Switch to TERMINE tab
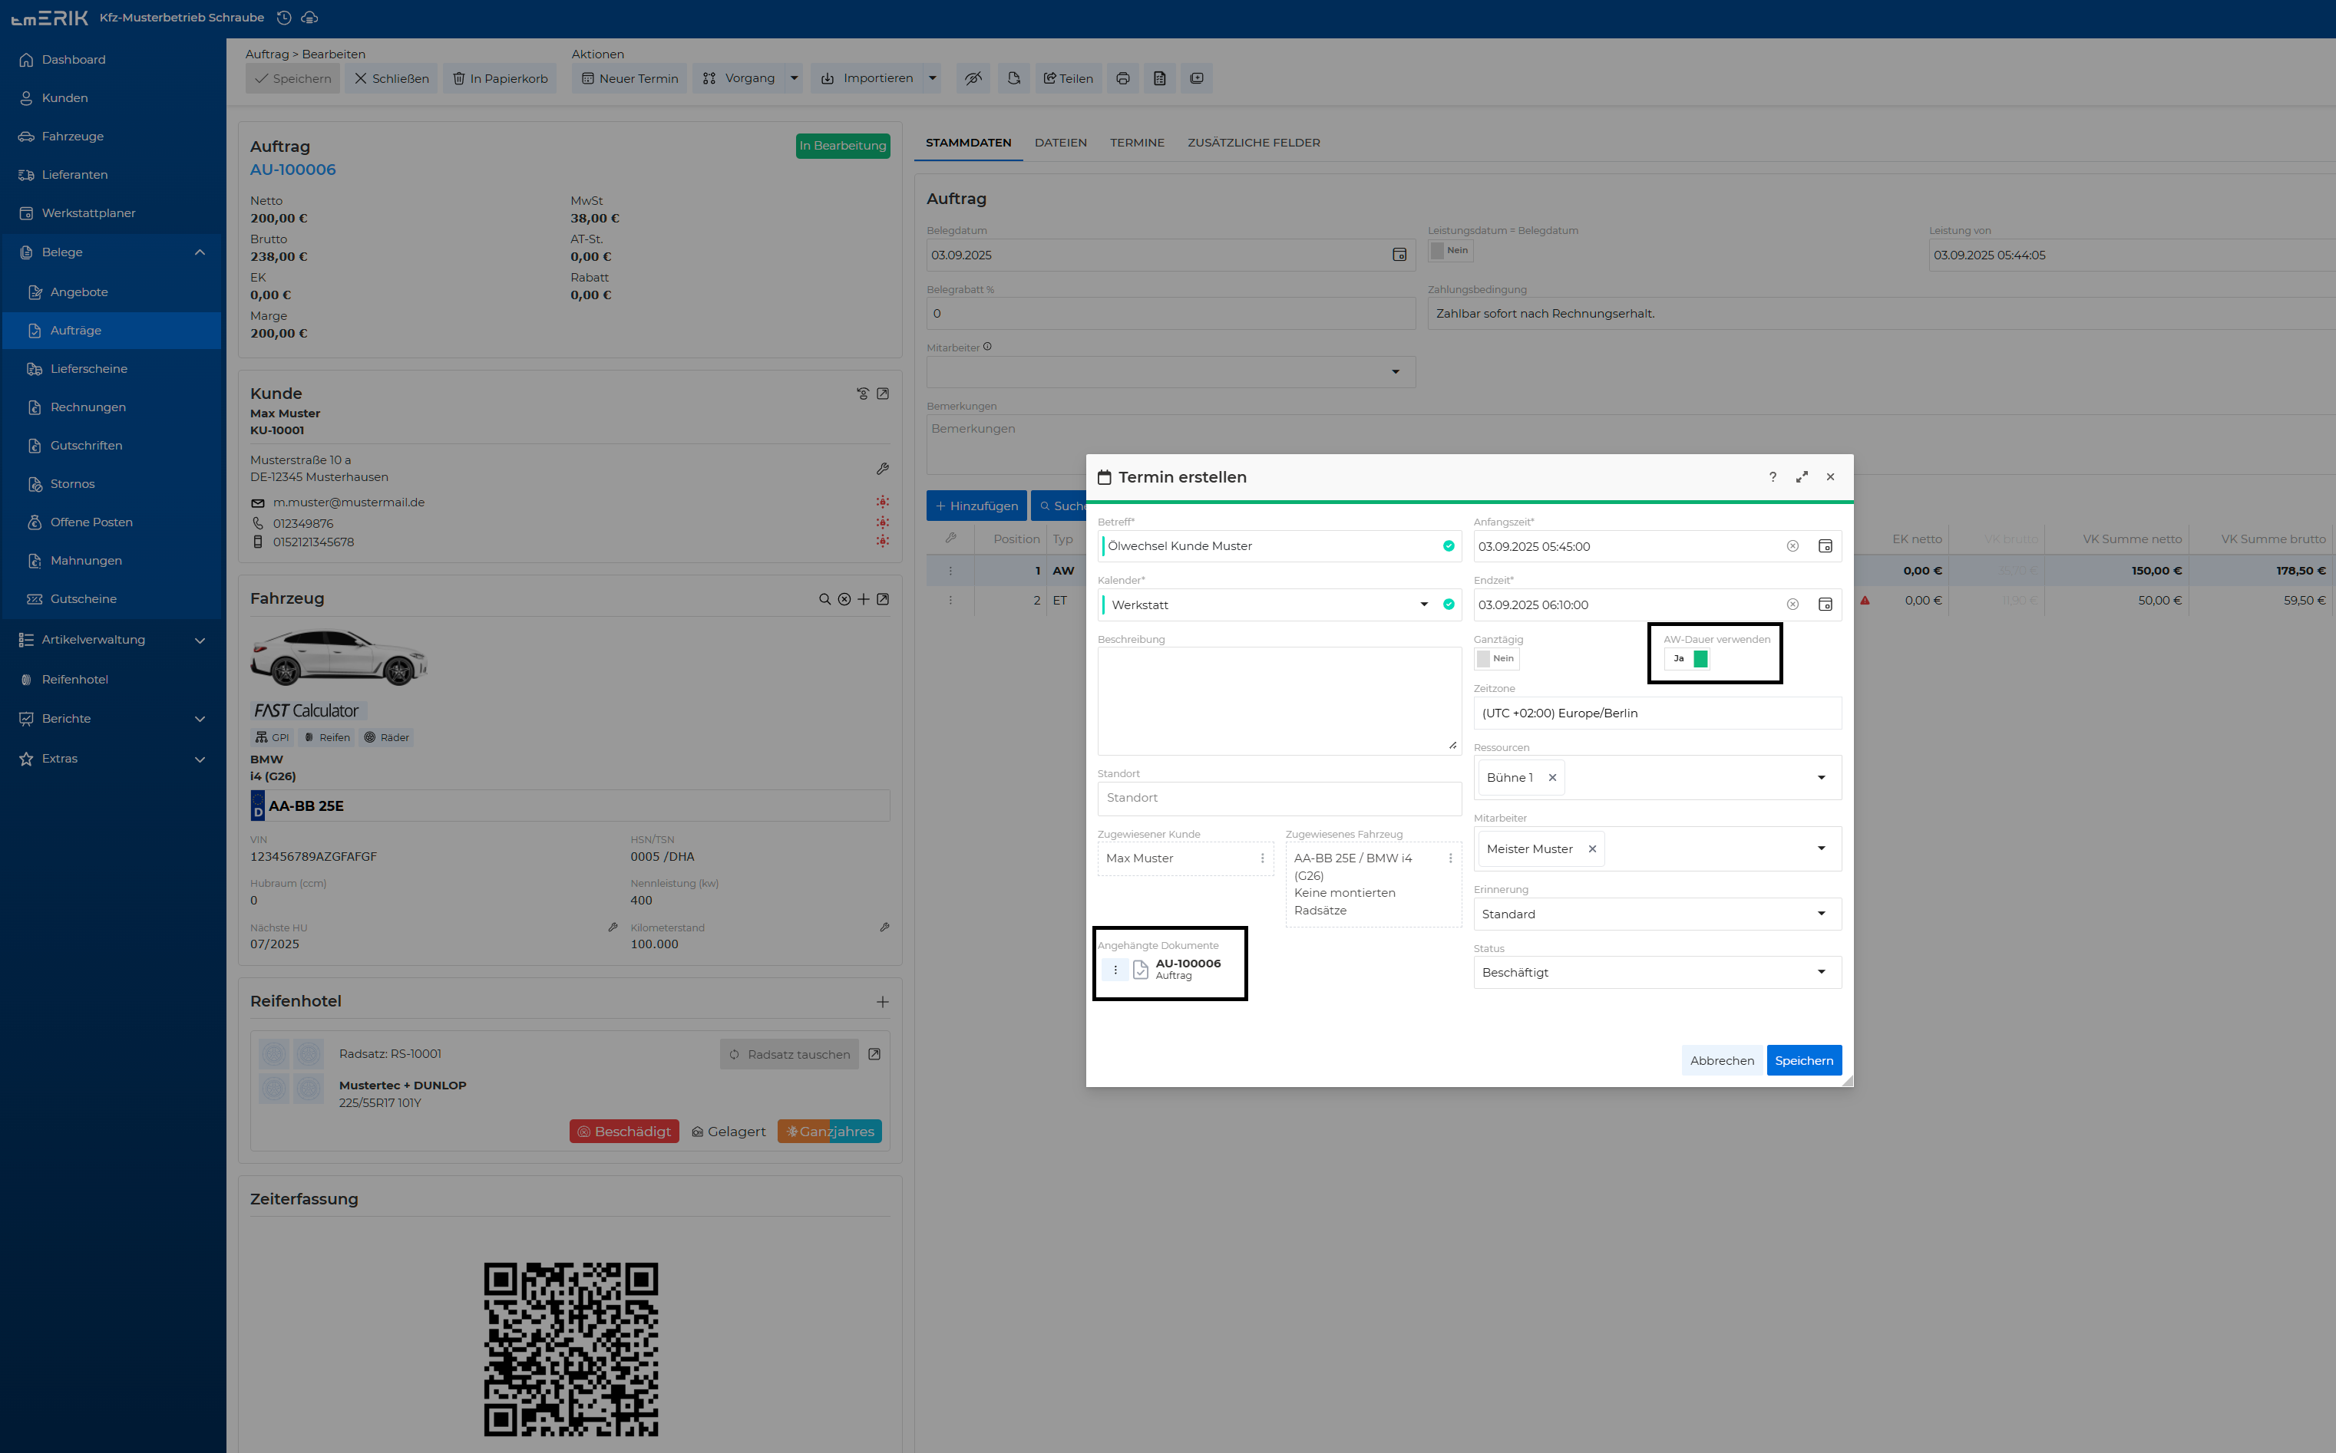Screen dimensions: 2336x1453 click(1136, 143)
